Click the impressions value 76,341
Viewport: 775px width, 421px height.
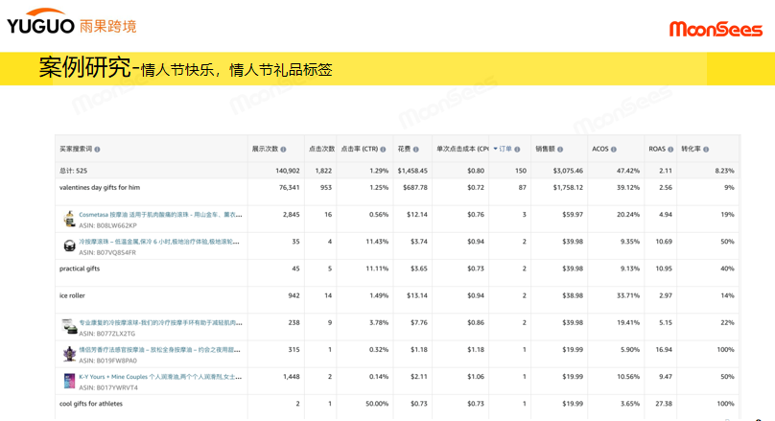point(289,188)
